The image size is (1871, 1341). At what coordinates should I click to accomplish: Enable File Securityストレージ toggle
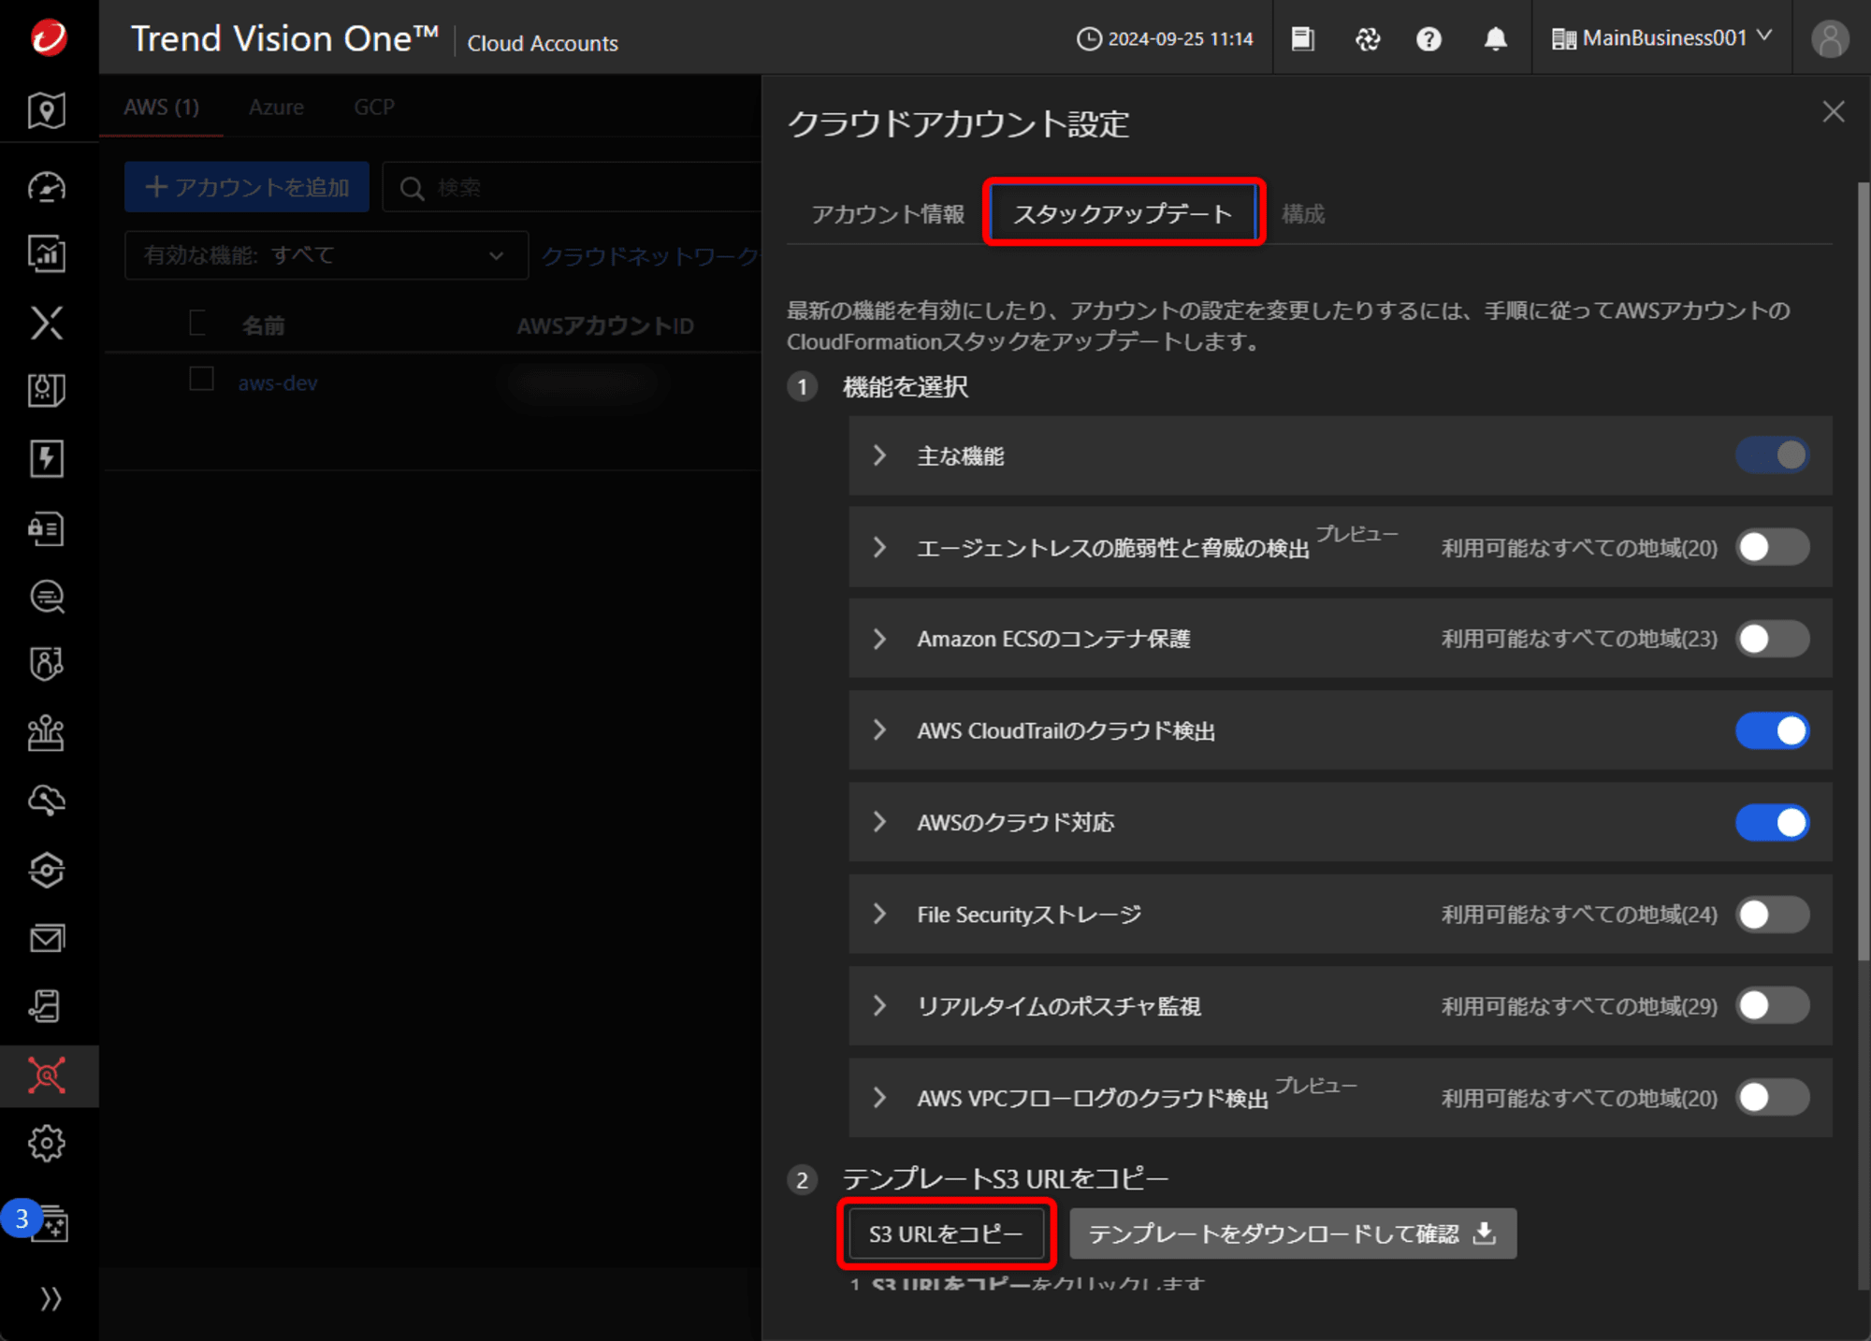coord(1772,914)
